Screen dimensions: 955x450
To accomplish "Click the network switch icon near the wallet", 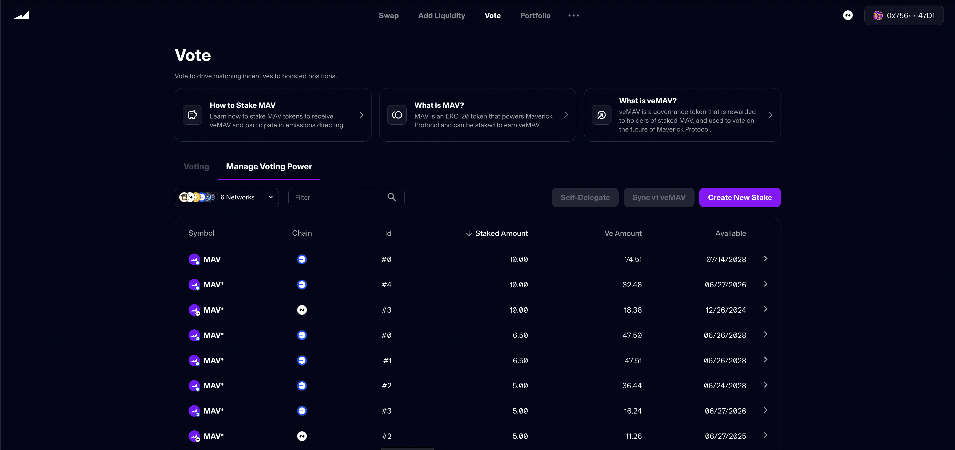I will pos(847,15).
